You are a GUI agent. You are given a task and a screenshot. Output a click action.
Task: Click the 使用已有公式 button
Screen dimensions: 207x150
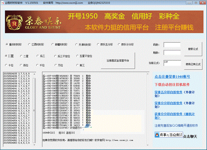click(x=193, y=64)
